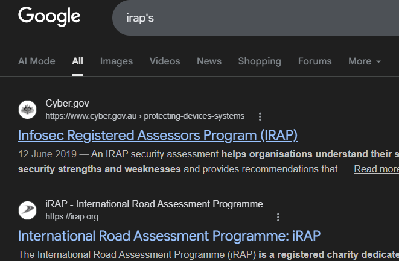
Task: Switch to the AI Mode tab
Action: 36,61
